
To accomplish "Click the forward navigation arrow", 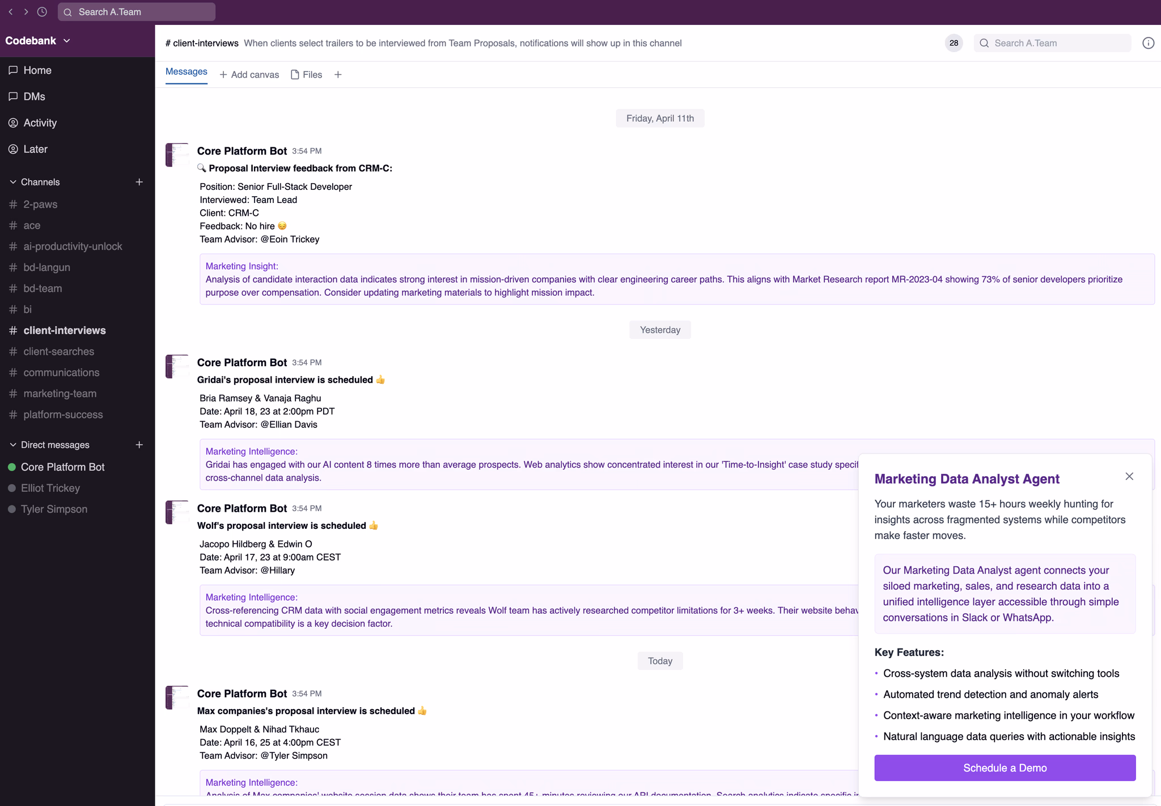I will (x=27, y=11).
